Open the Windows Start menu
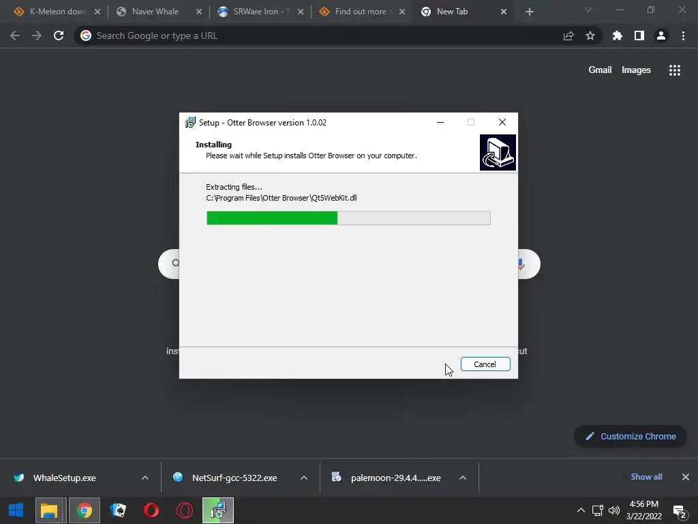The height and width of the screenshot is (524, 698). click(x=16, y=510)
